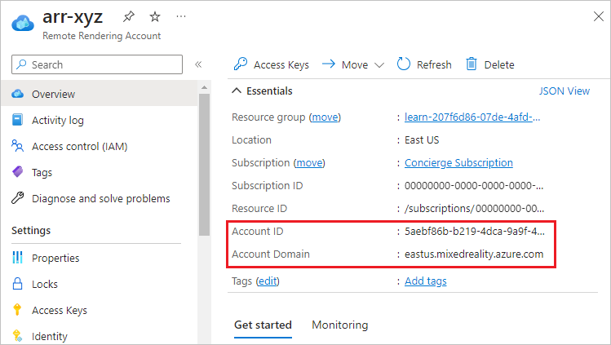611x345 pixels.
Task: Click the move link next to Subscription
Action: pyautogui.click(x=309, y=163)
